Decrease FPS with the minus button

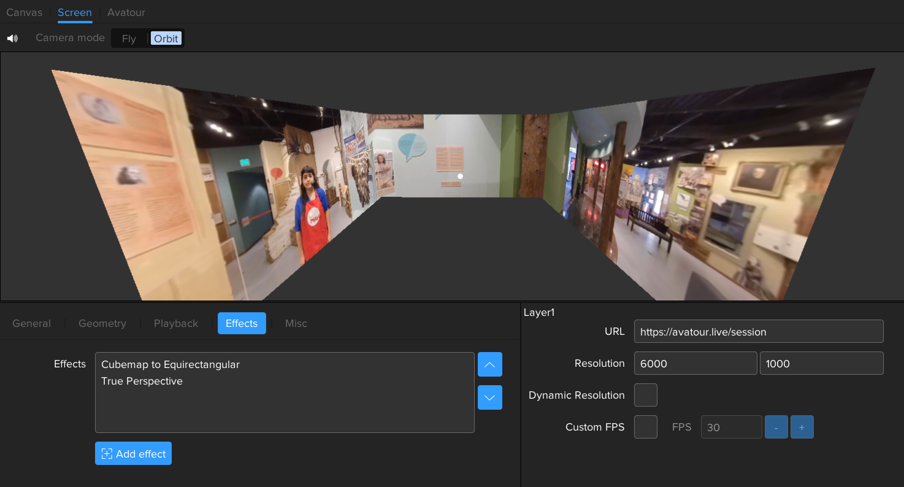pyautogui.click(x=776, y=427)
